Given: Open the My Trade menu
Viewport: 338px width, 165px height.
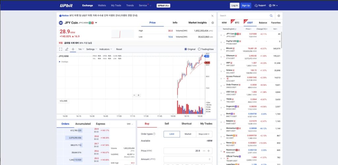Looking at the screenshot, I should [x=116, y=6].
